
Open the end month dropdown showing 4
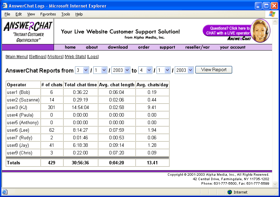tap(145, 70)
